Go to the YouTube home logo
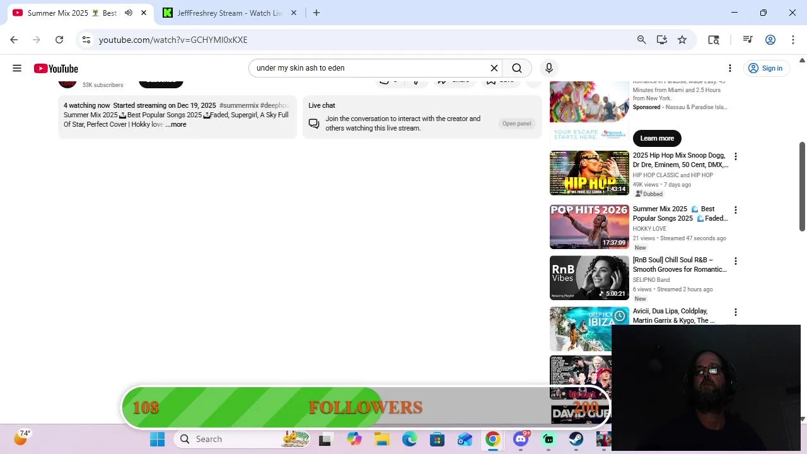This screenshot has width=807, height=454. click(x=56, y=68)
